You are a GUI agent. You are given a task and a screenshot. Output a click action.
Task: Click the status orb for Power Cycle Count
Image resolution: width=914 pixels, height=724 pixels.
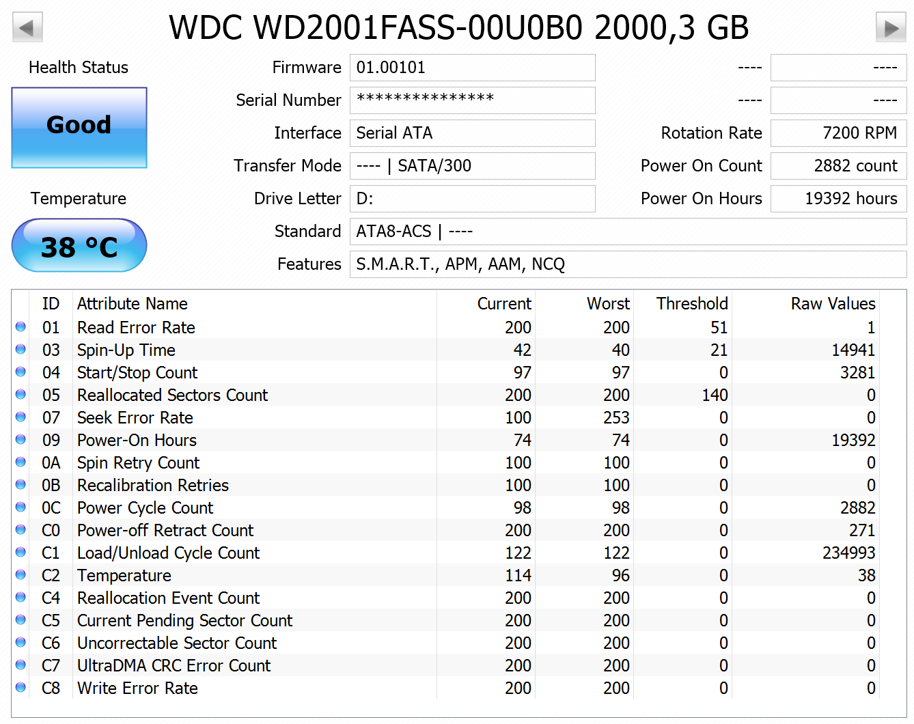pos(20,507)
